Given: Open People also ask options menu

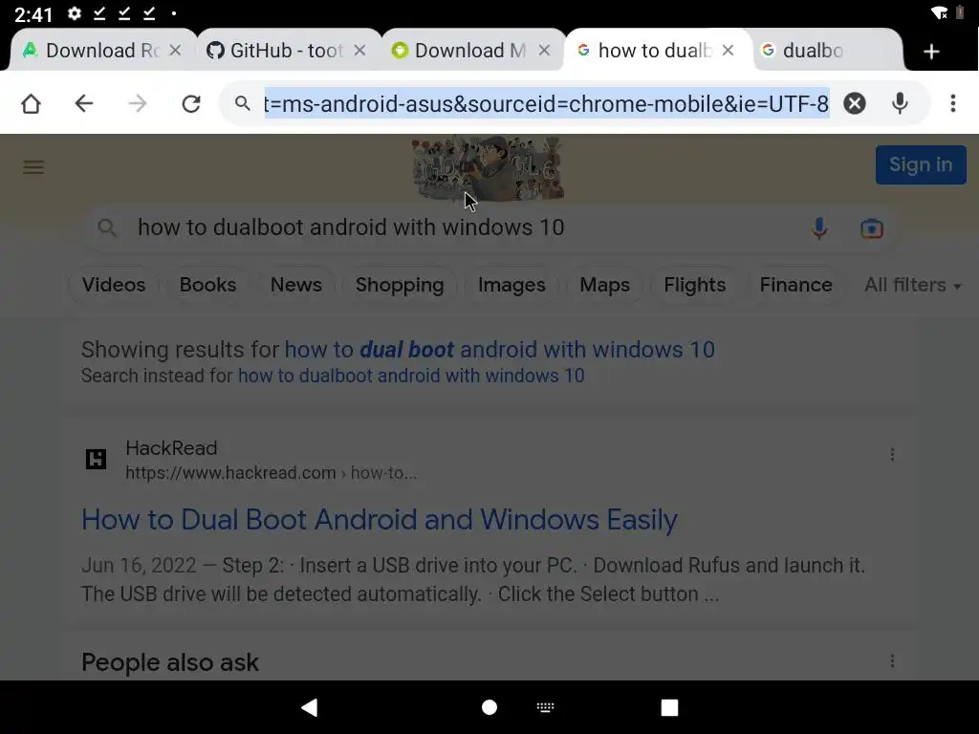Looking at the screenshot, I should tap(892, 661).
